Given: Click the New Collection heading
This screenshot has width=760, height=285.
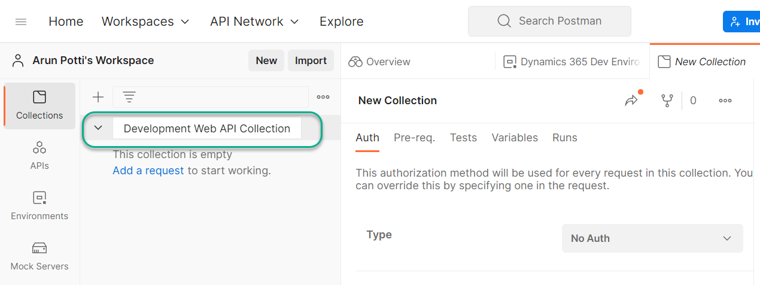Looking at the screenshot, I should 397,101.
